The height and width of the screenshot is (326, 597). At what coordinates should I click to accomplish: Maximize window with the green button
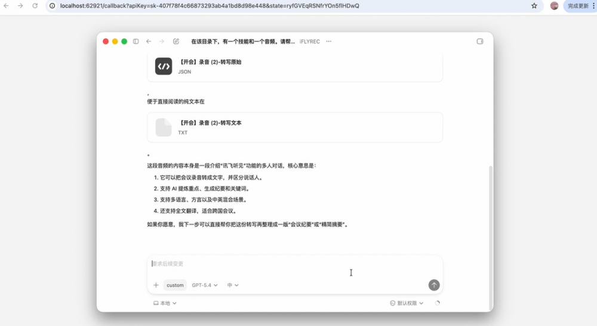pos(124,41)
